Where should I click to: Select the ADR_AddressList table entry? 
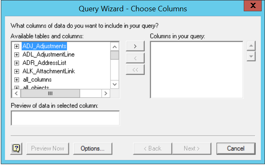click(44, 63)
